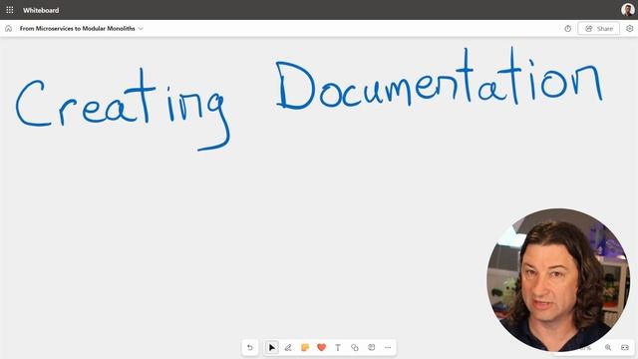The image size is (638, 359).
Task: Click the Whiteboard app title
Action: 41,10
